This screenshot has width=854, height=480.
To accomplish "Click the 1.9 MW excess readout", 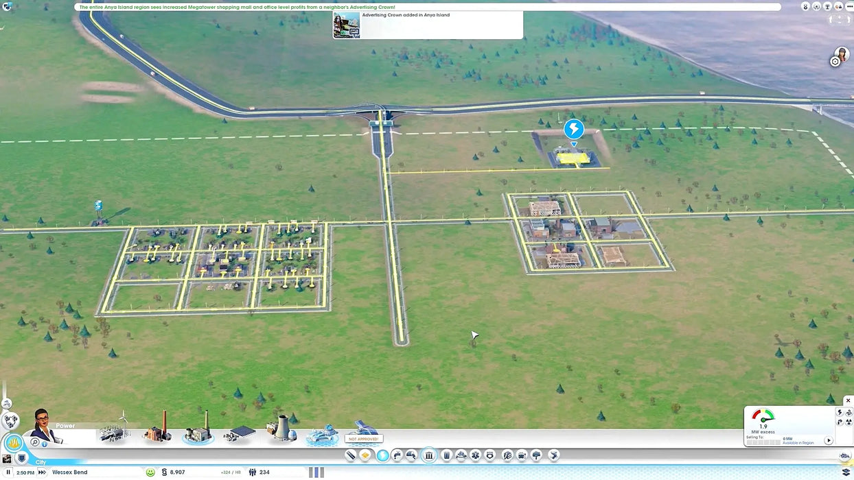I will pyautogui.click(x=763, y=429).
